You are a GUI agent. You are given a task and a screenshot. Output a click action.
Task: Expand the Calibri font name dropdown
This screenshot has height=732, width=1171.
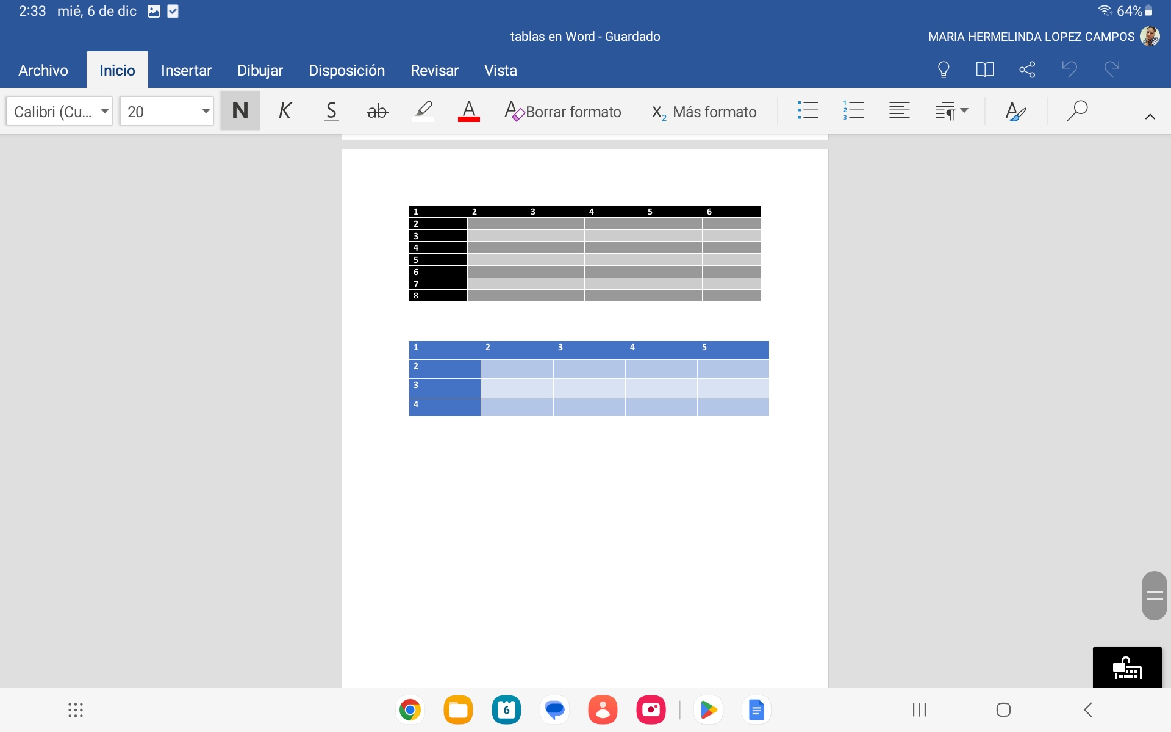pos(60,111)
